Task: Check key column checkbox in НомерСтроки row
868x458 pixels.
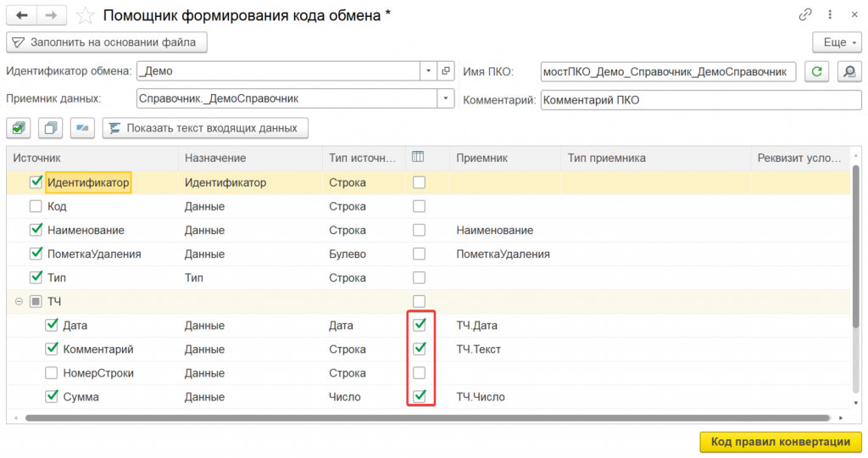Action: pyautogui.click(x=420, y=372)
